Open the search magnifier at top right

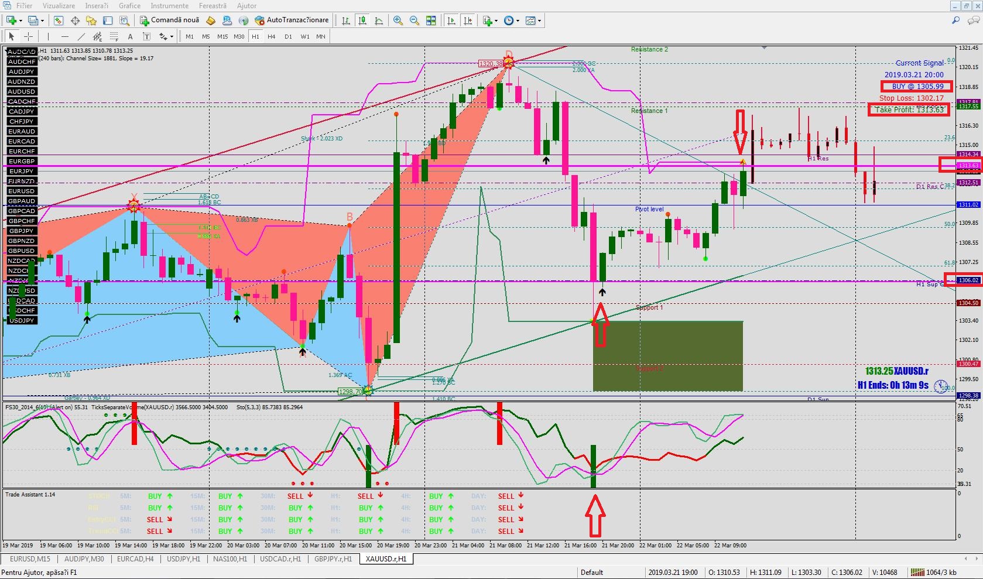click(x=956, y=20)
